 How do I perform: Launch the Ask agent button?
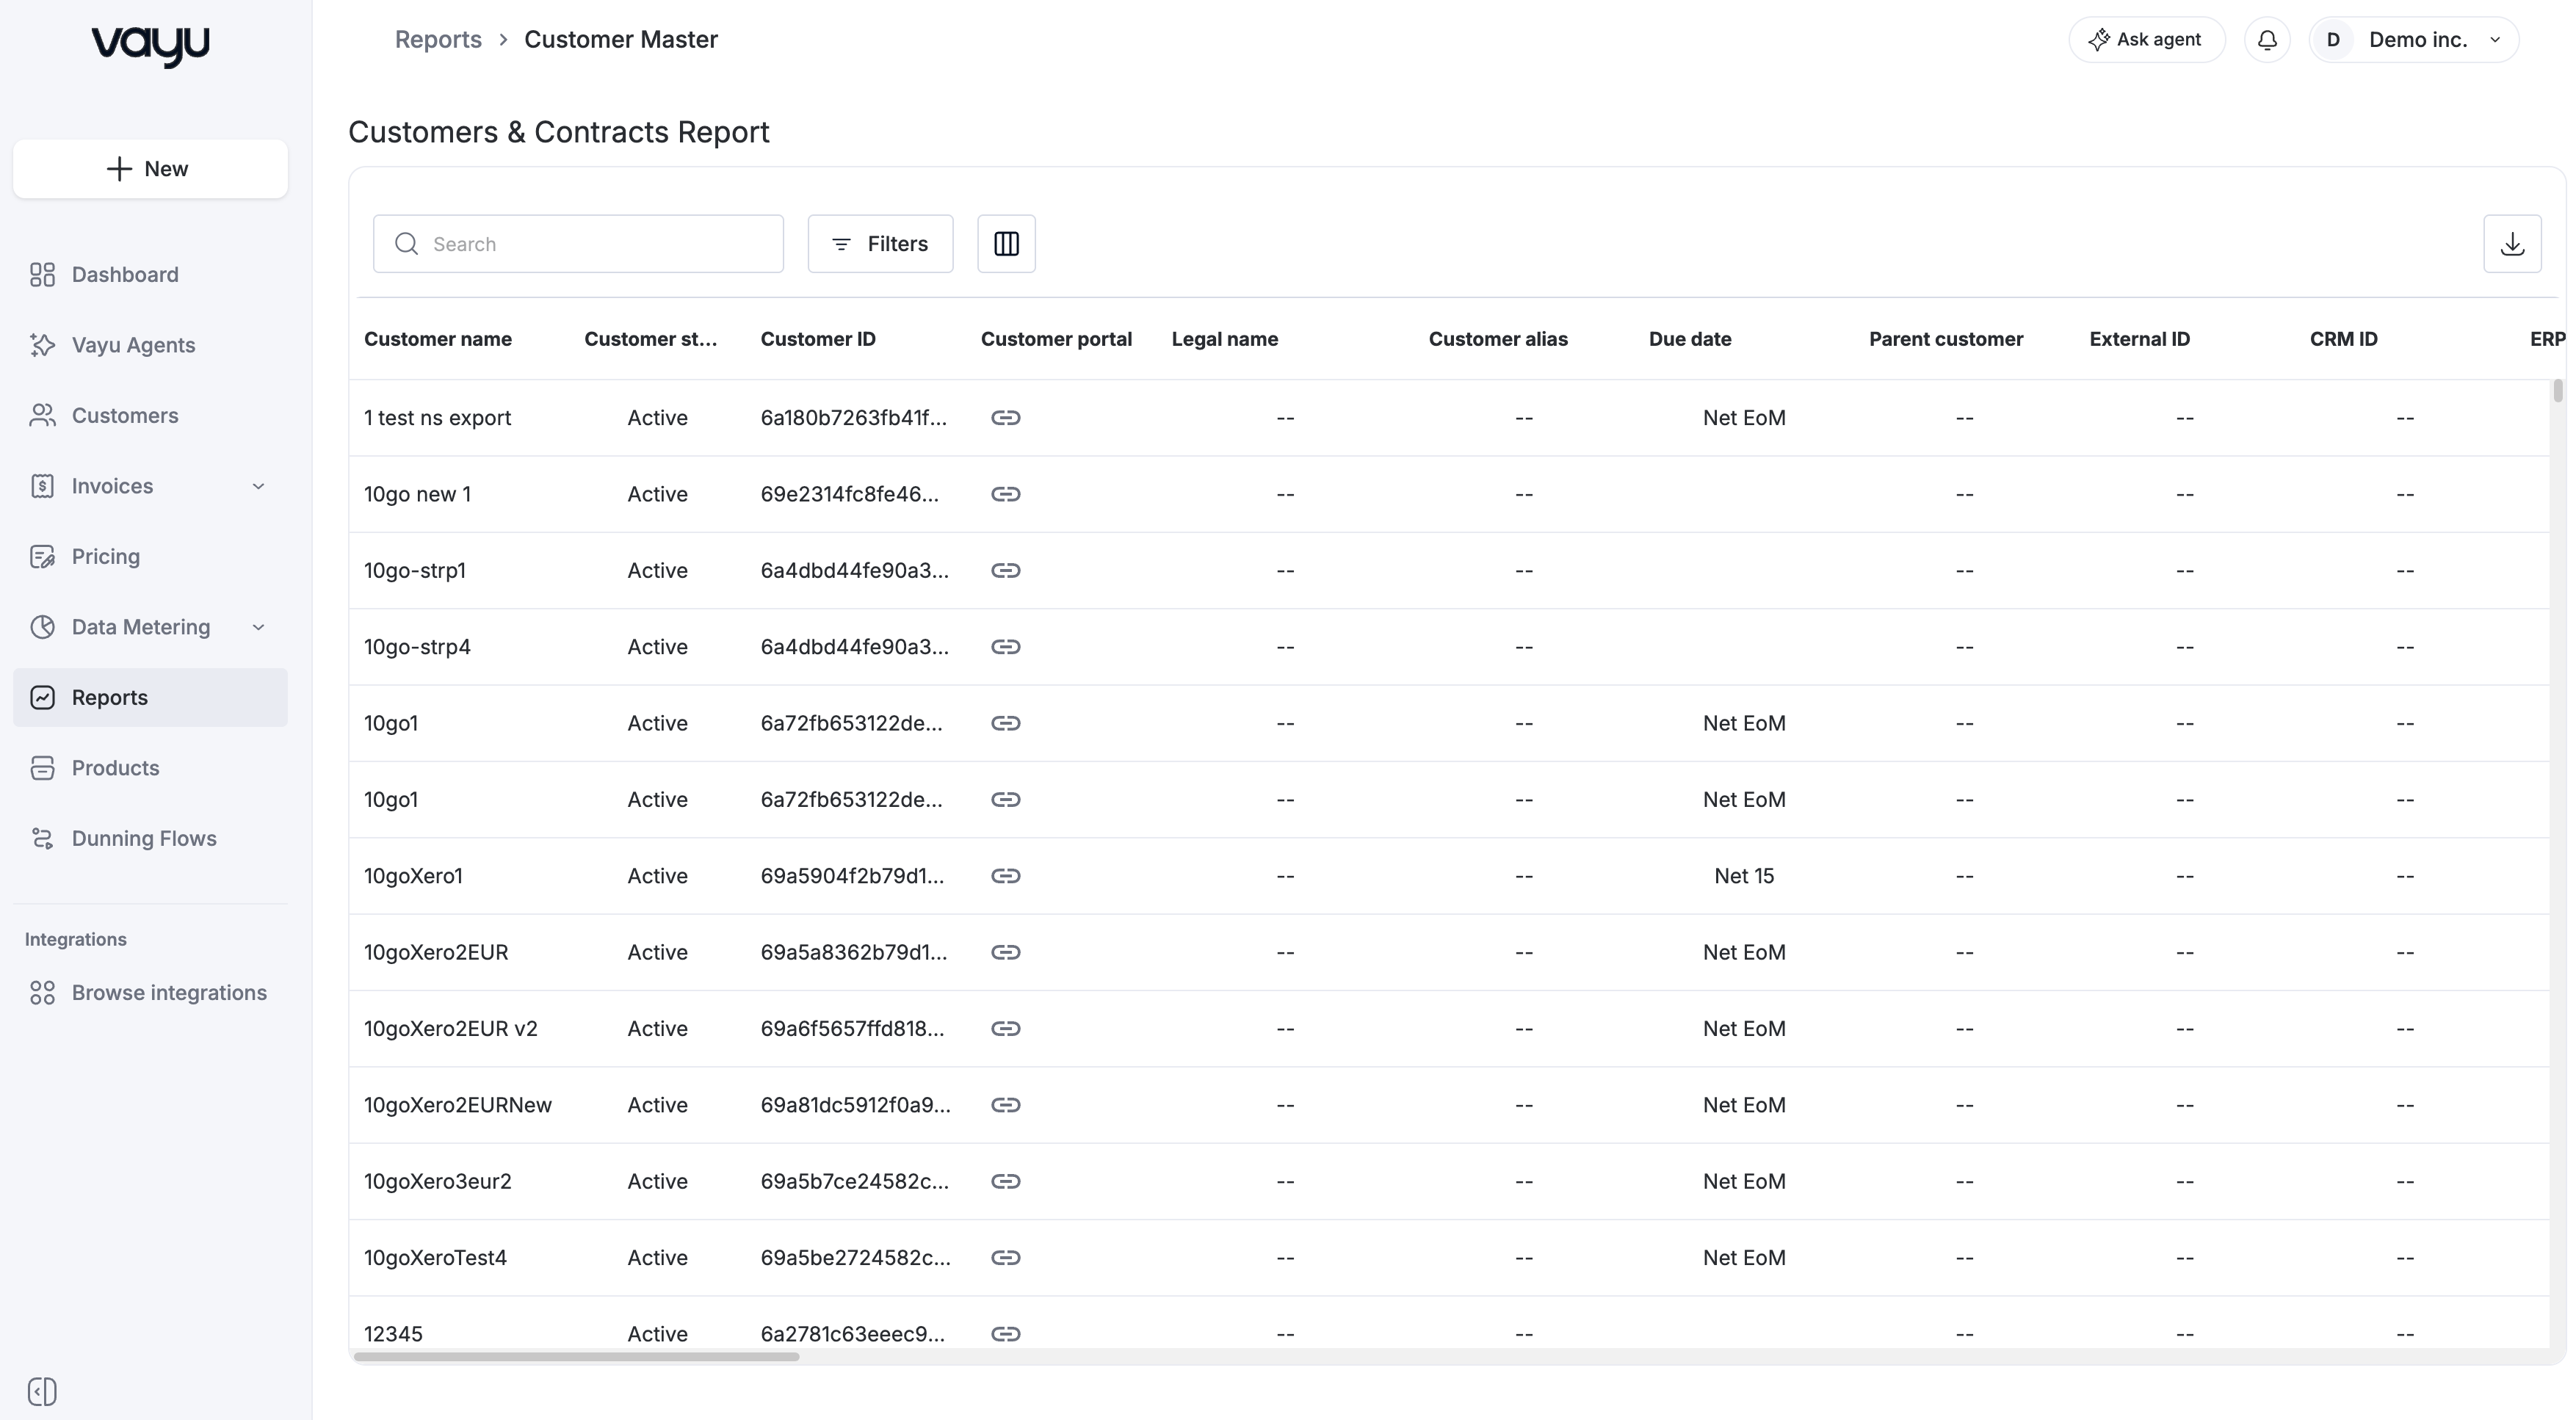2146,40
